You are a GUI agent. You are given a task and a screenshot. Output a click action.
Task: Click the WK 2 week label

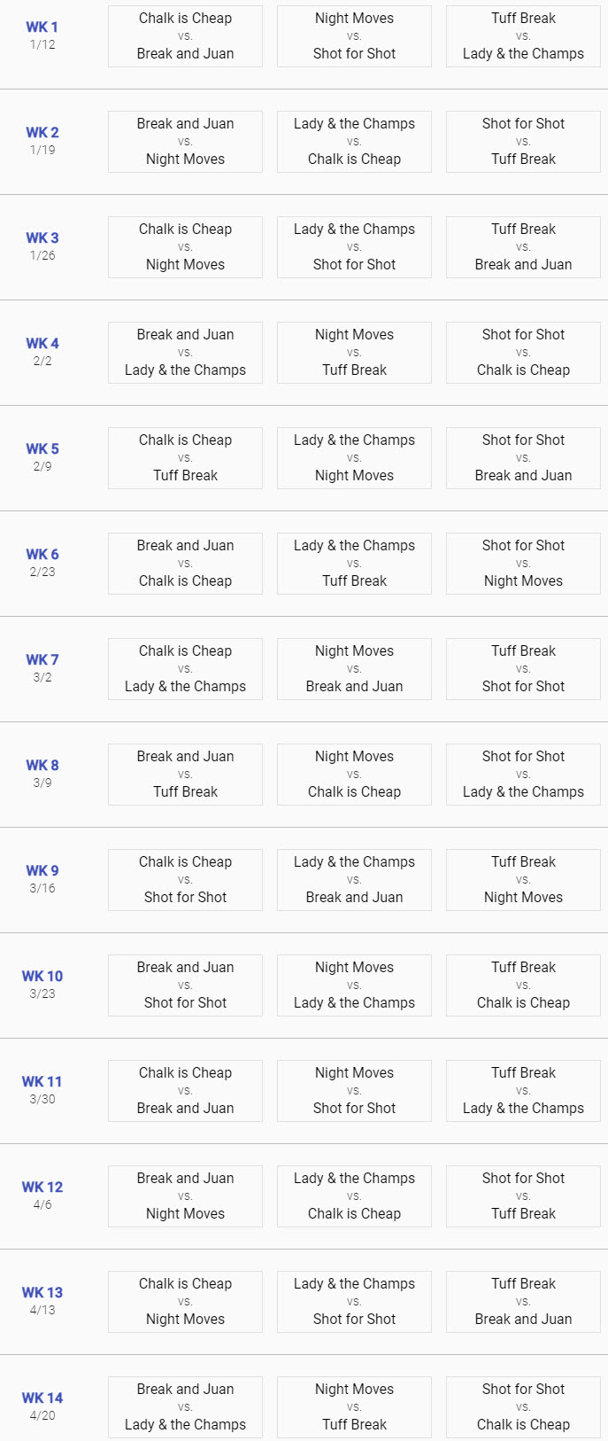(x=42, y=132)
